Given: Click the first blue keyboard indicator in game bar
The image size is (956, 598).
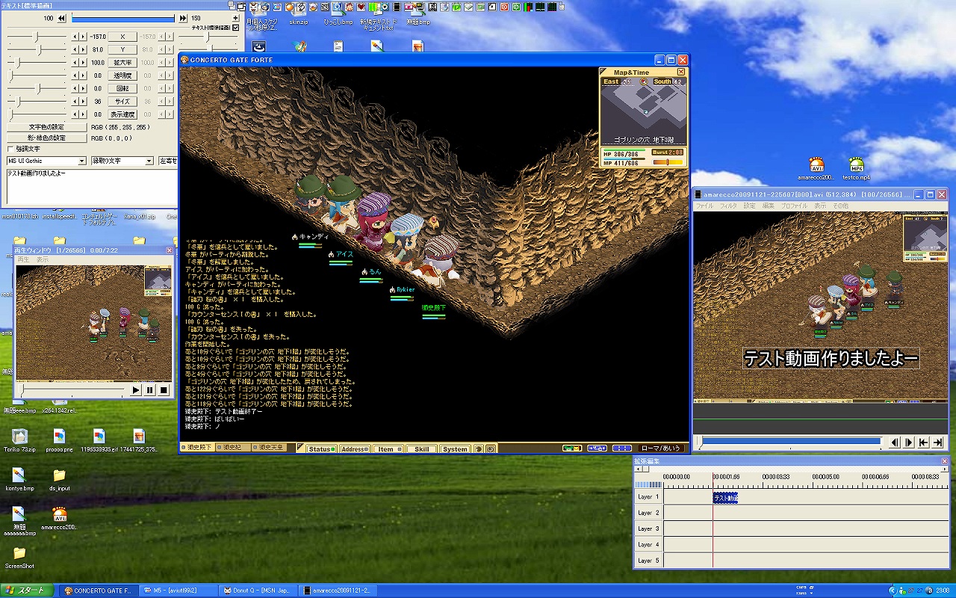Looking at the screenshot, I should pos(597,449).
